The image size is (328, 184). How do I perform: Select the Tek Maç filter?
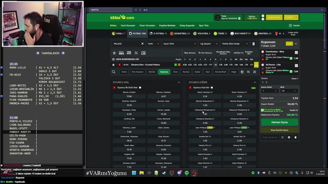129,53
